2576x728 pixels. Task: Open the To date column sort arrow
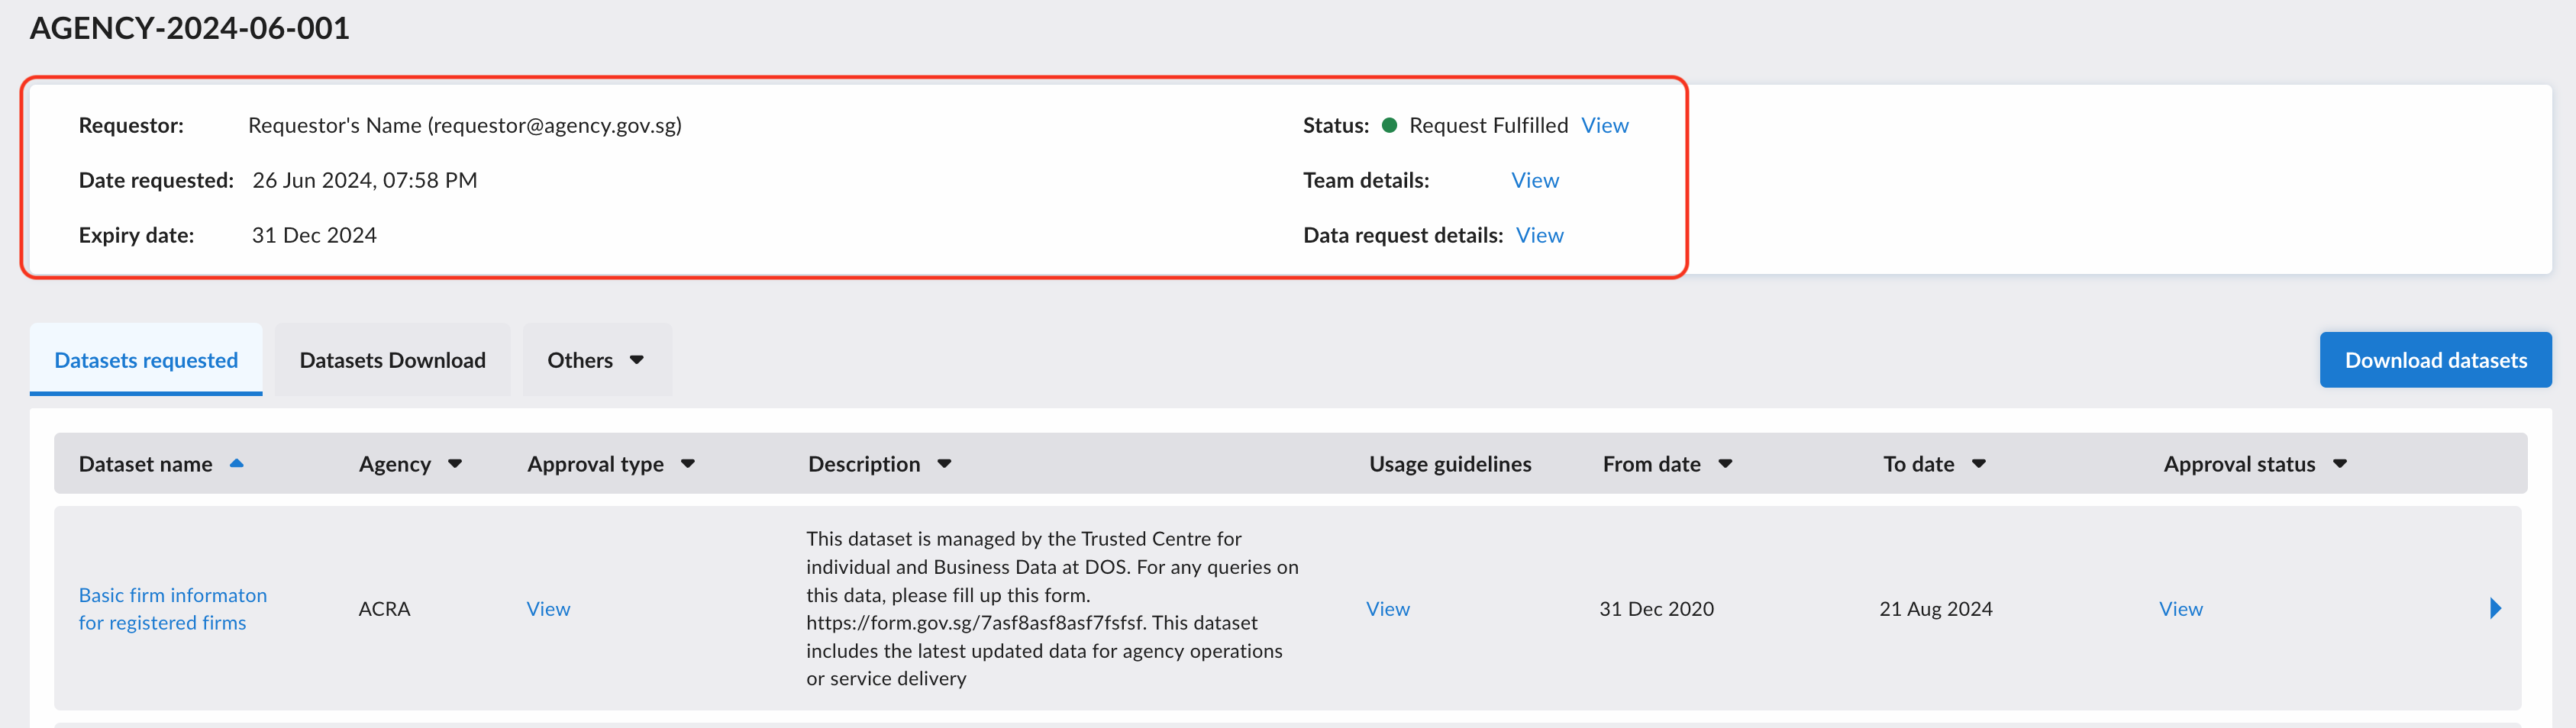[x=1979, y=464]
